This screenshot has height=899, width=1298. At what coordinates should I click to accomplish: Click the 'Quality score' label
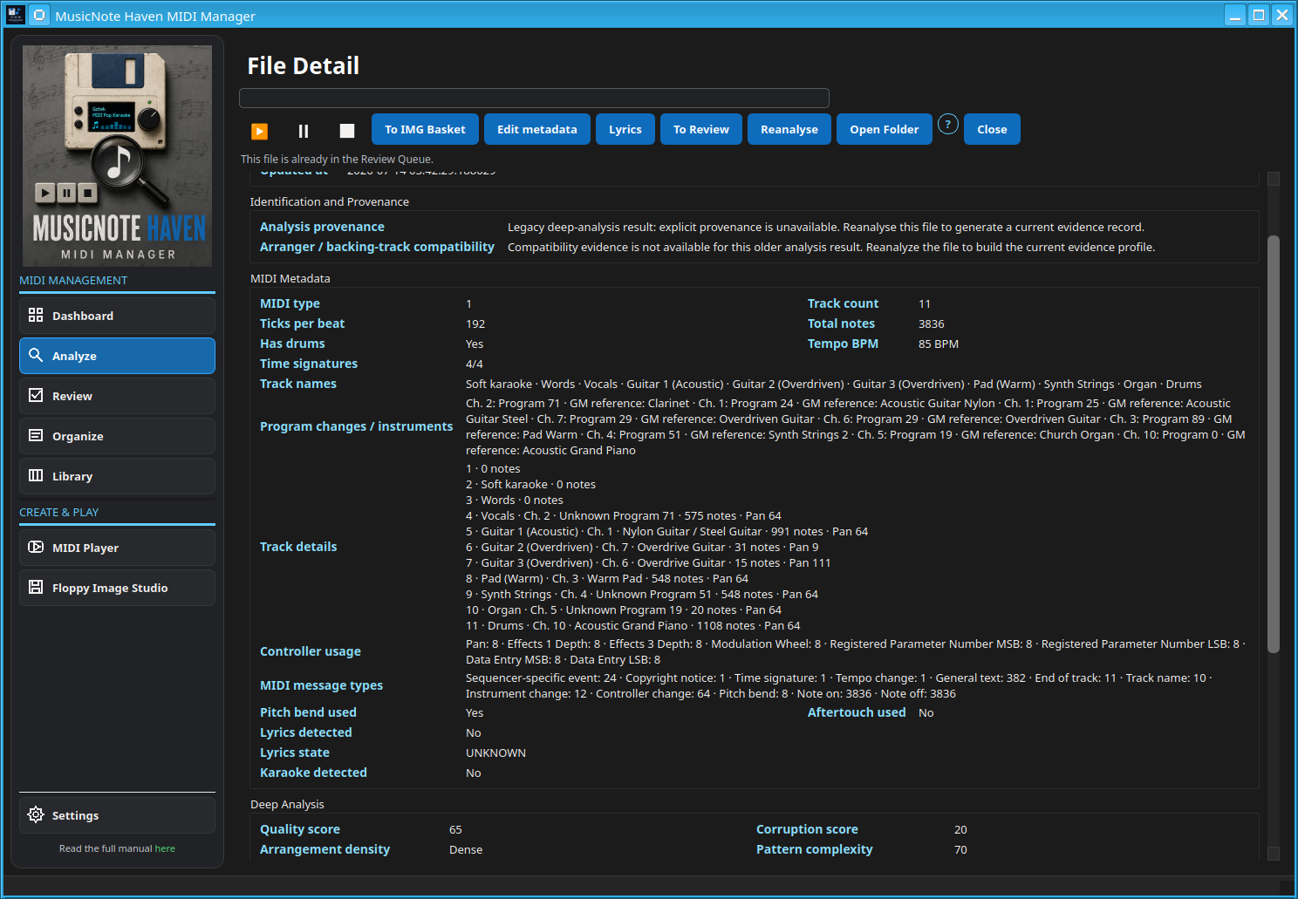point(300,829)
